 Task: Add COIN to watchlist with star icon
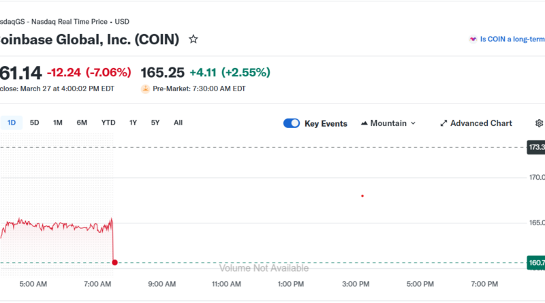click(x=193, y=39)
